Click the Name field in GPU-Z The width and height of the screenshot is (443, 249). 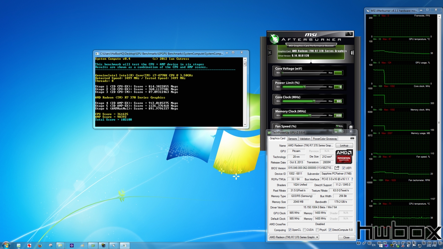tap(310, 146)
